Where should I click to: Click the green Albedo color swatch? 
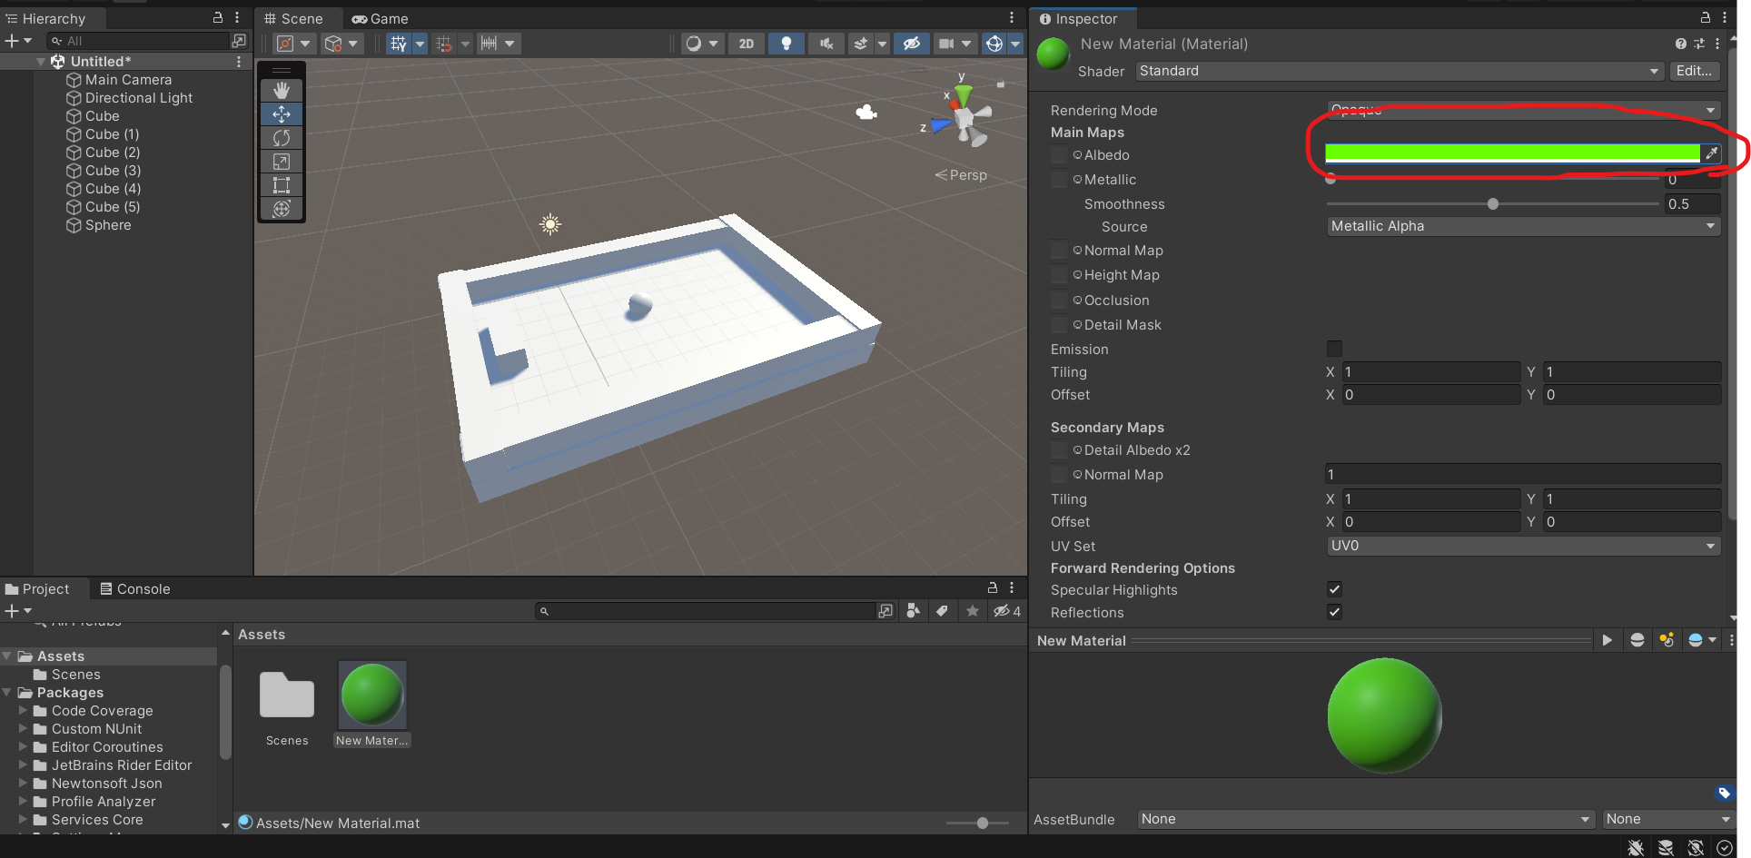pos(1511,153)
